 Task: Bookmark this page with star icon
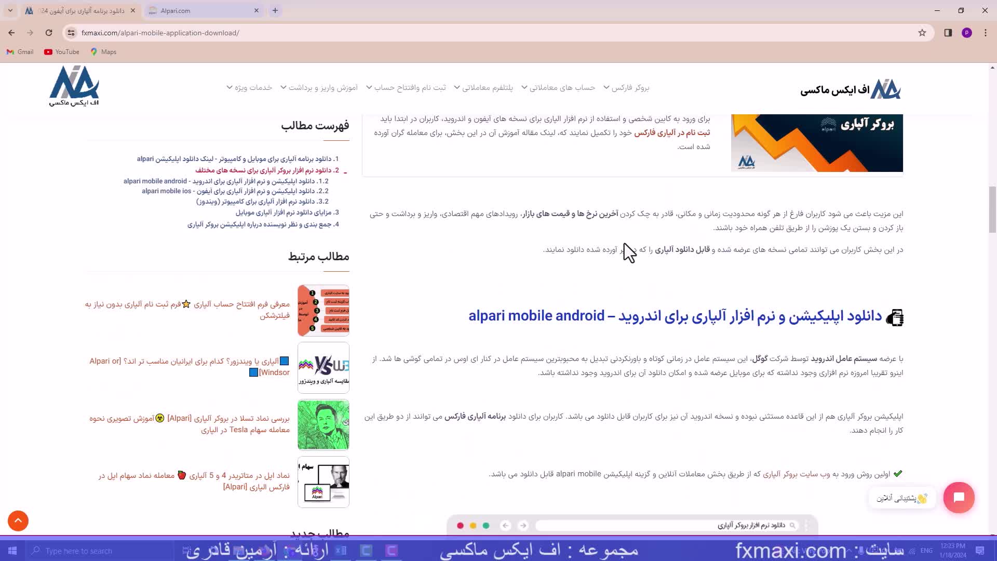click(x=922, y=33)
